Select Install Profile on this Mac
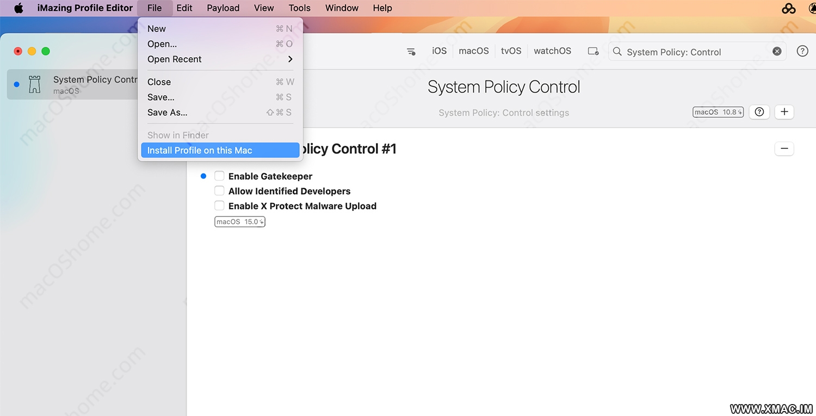The image size is (816, 416). [x=220, y=151]
